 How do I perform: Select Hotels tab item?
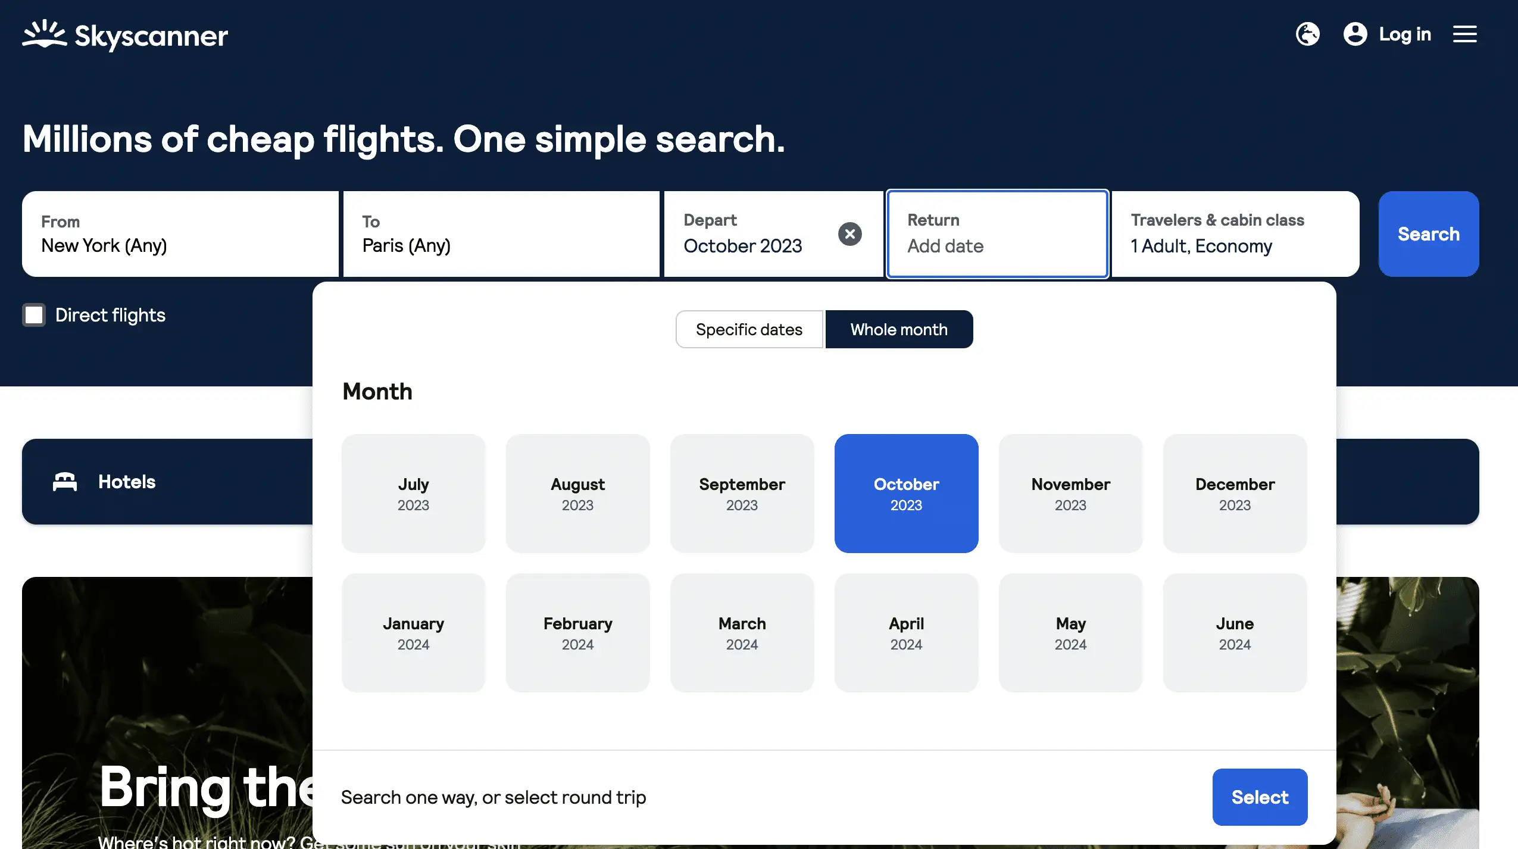pyautogui.click(x=126, y=482)
